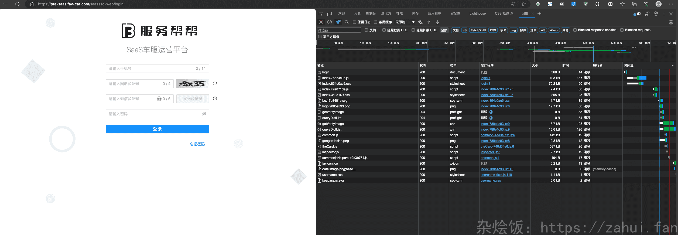Click the import HAR upload arrow

(x=429, y=22)
